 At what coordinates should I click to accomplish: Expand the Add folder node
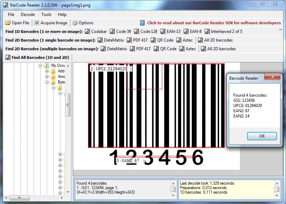click(x=47, y=71)
